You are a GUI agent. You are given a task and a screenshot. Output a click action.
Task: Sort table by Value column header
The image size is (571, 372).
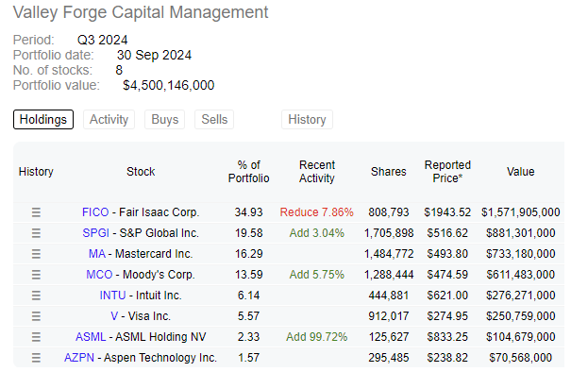coord(520,172)
